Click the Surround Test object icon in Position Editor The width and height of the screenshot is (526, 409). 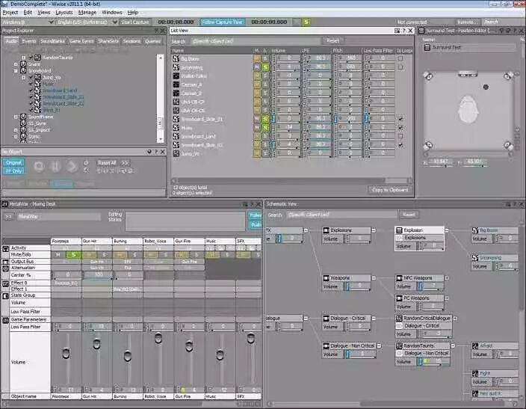(427, 48)
